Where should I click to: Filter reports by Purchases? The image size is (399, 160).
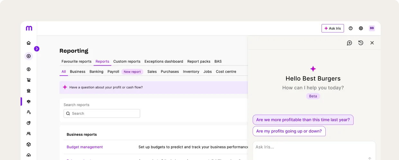click(x=170, y=72)
